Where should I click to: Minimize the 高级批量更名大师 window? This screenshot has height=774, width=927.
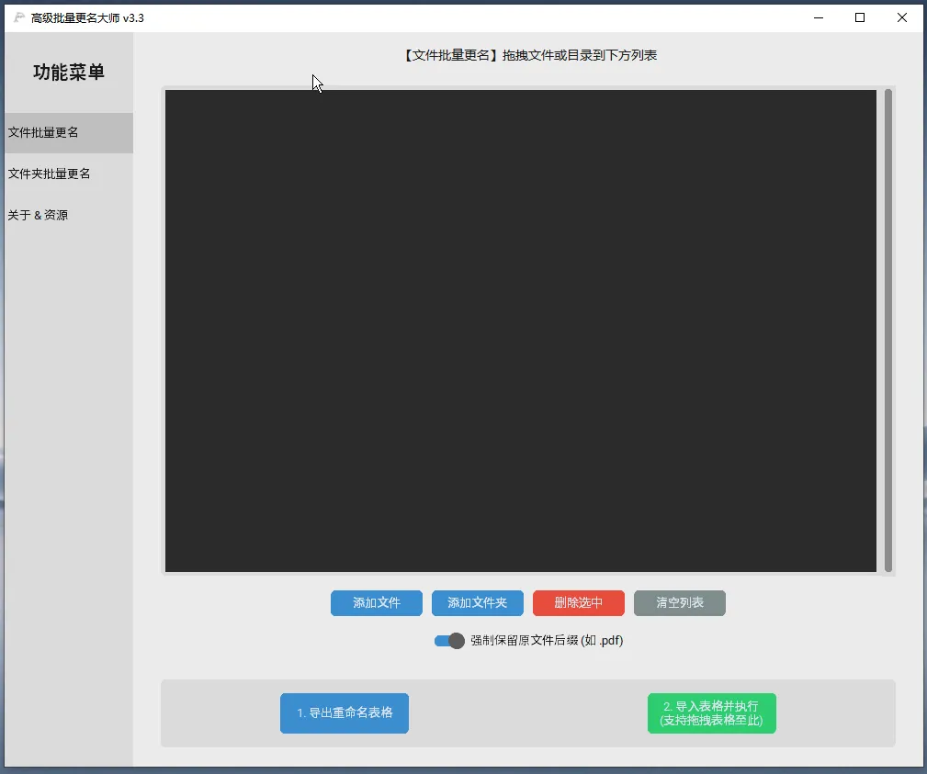click(x=819, y=17)
